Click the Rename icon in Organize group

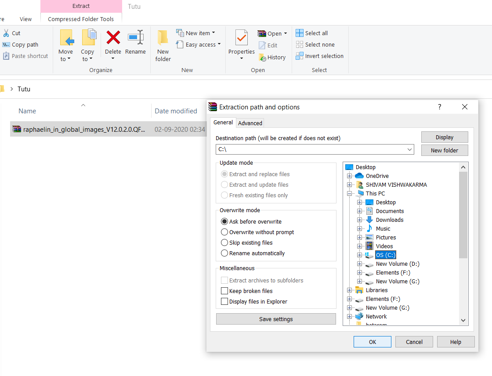136,38
